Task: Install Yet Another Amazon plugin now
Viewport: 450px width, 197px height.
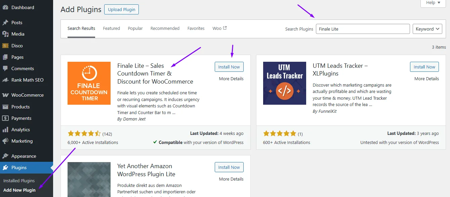Action: click(229, 167)
